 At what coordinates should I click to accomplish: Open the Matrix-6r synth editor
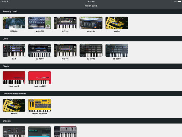tap(91, 23)
